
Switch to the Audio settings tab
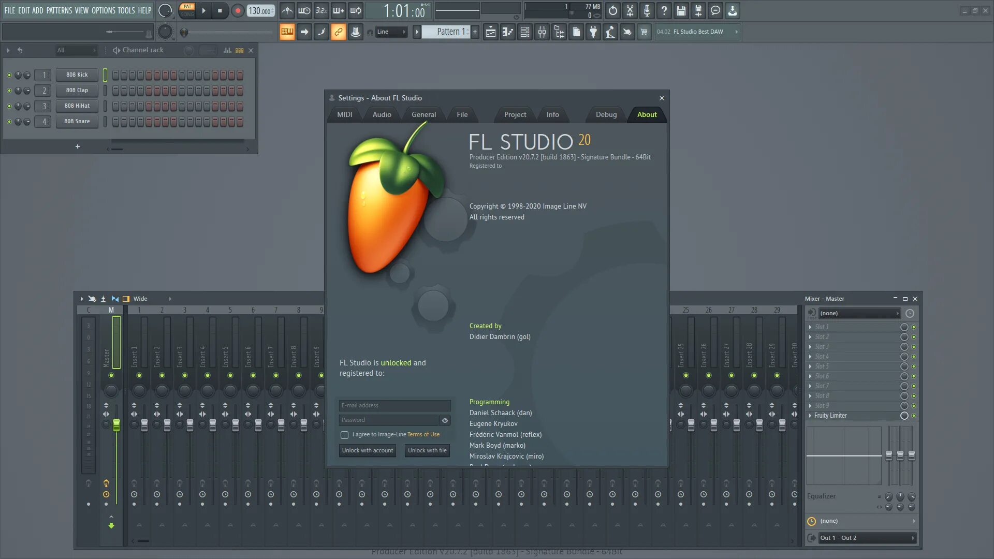click(382, 114)
